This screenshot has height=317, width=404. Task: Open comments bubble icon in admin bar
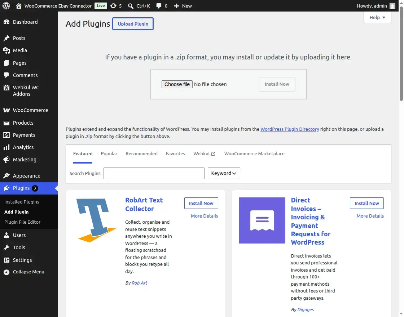coord(159,6)
